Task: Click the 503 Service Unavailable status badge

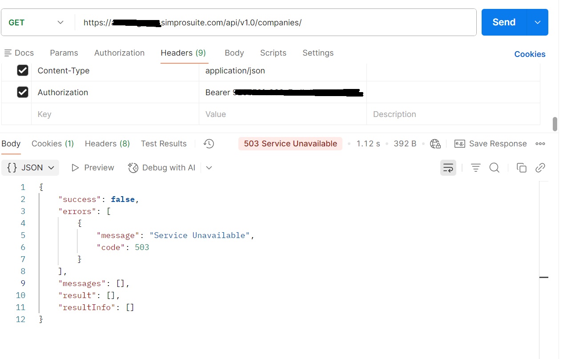Action: [290, 144]
